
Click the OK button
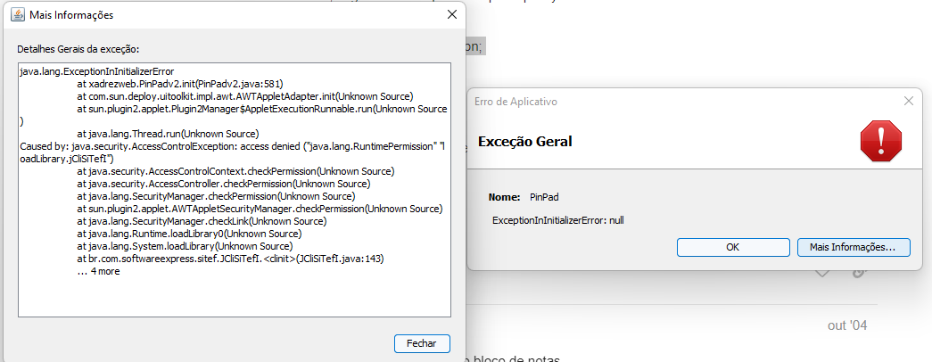click(733, 247)
